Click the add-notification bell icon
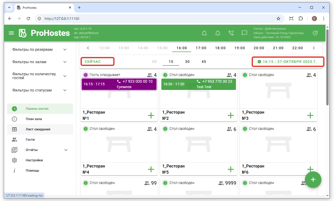 coord(204,33)
